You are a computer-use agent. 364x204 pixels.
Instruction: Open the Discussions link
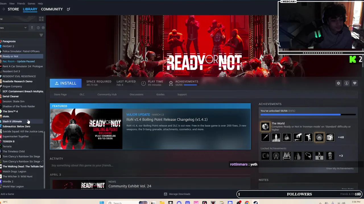[x=136, y=94]
